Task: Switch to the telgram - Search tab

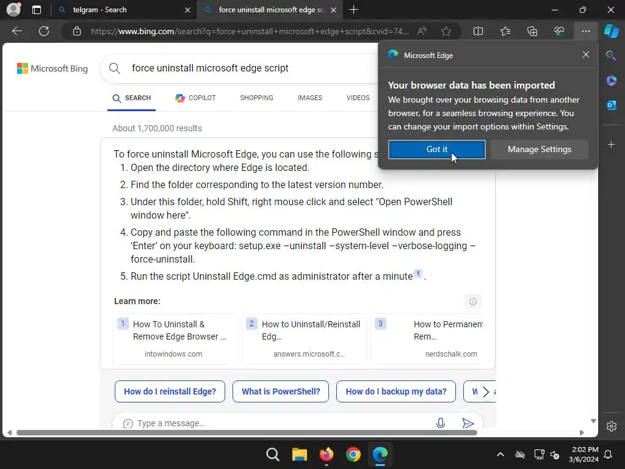Action: 124,10
